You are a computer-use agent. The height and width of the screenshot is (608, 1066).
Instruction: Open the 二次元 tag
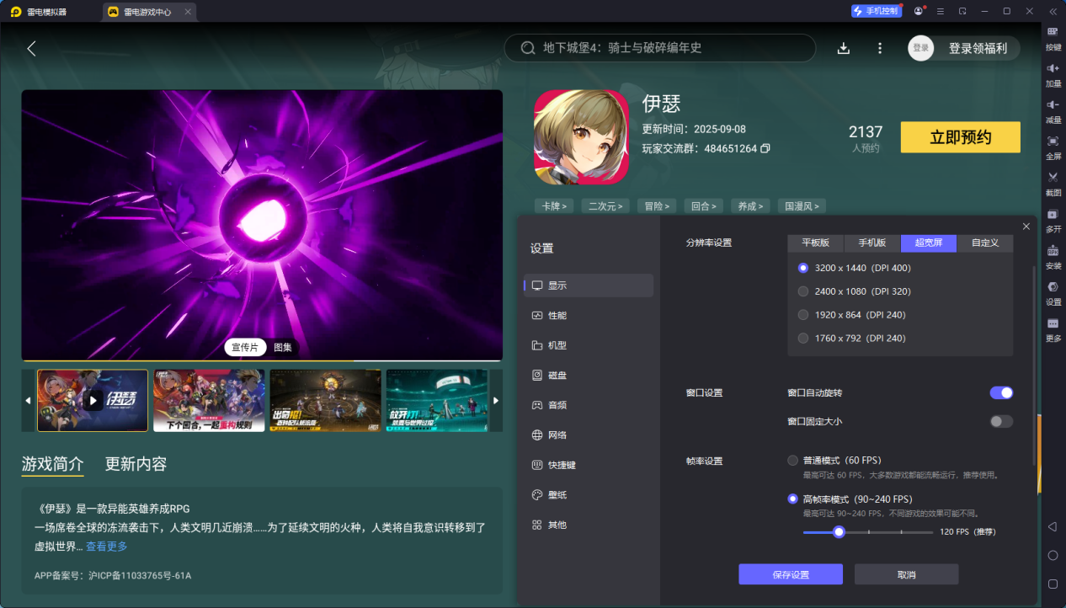tap(605, 205)
